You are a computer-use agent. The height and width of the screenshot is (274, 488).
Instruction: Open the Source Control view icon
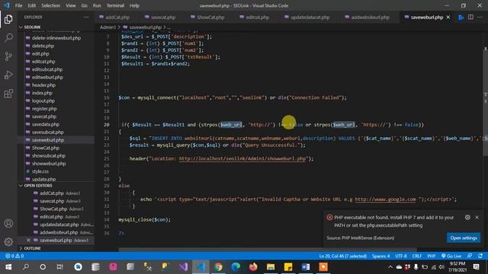(x=8, y=56)
